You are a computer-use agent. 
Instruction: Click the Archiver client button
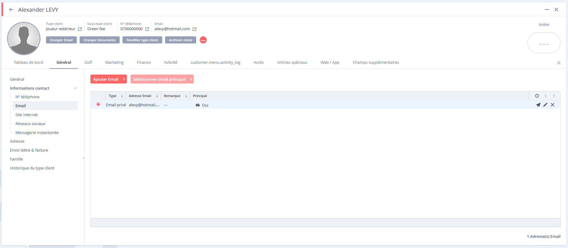click(180, 40)
